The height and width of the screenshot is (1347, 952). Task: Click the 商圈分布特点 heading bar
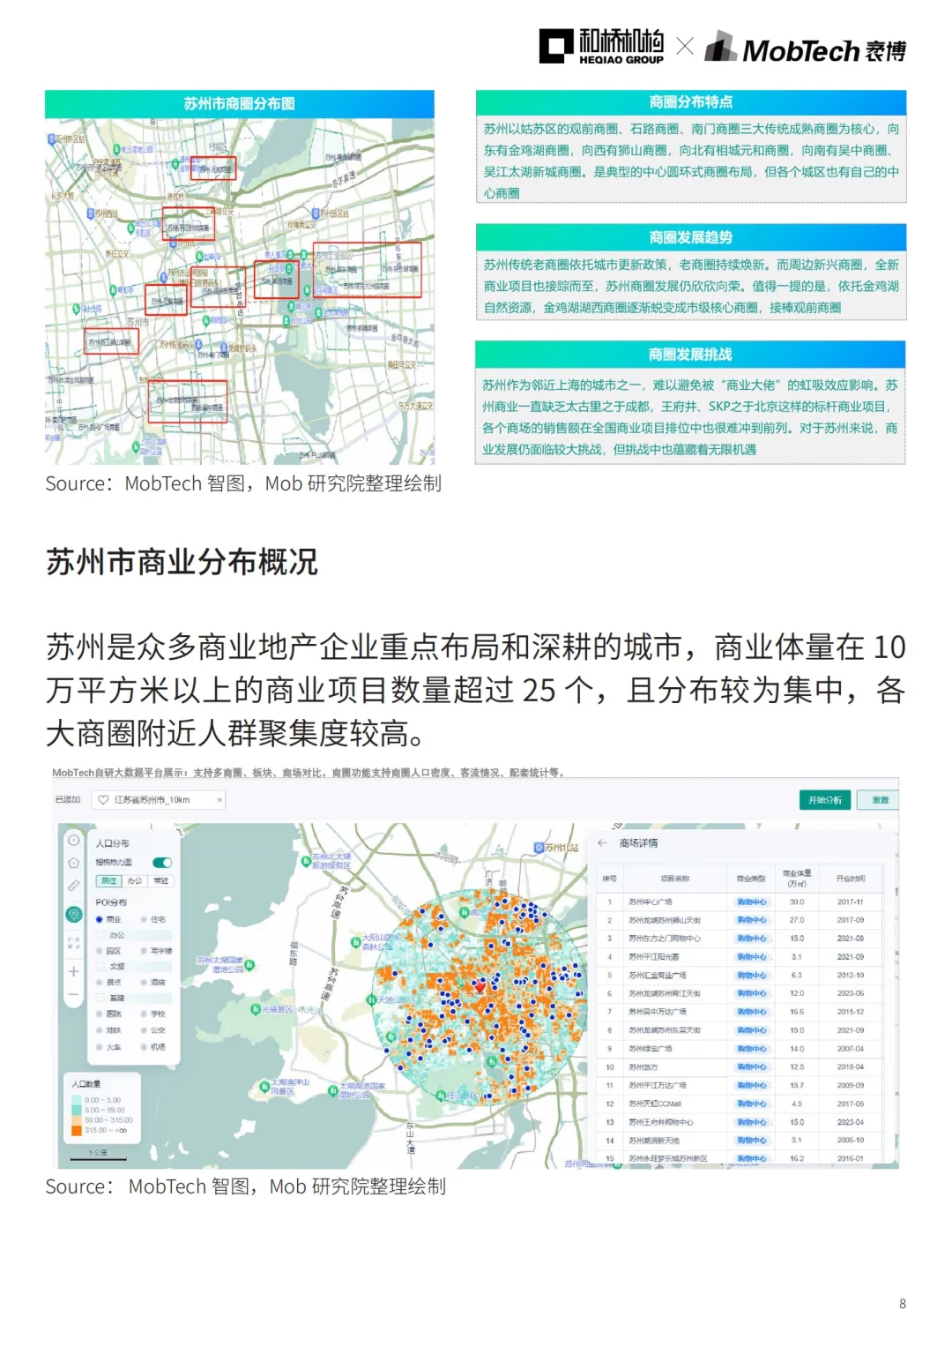click(x=691, y=102)
